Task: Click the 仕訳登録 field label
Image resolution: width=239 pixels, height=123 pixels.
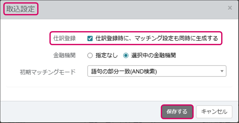Action: (64, 39)
